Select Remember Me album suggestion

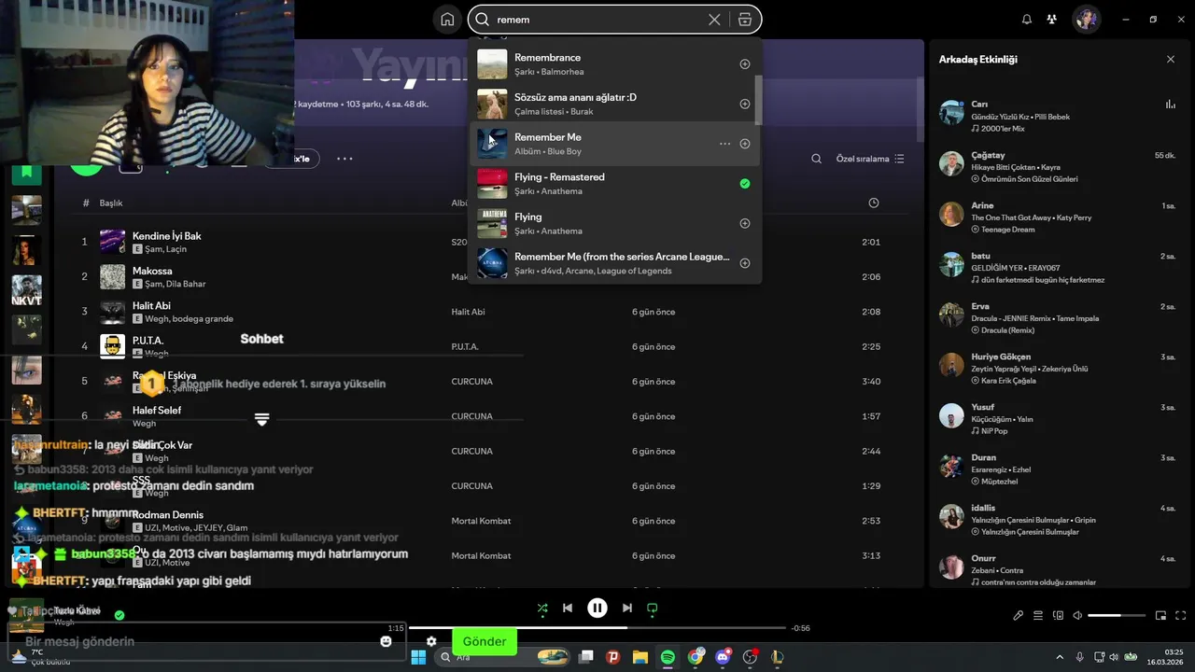click(614, 144)
